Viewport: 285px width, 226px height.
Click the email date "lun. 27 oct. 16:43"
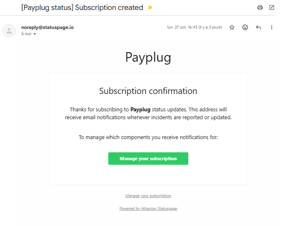coord(195,27)
